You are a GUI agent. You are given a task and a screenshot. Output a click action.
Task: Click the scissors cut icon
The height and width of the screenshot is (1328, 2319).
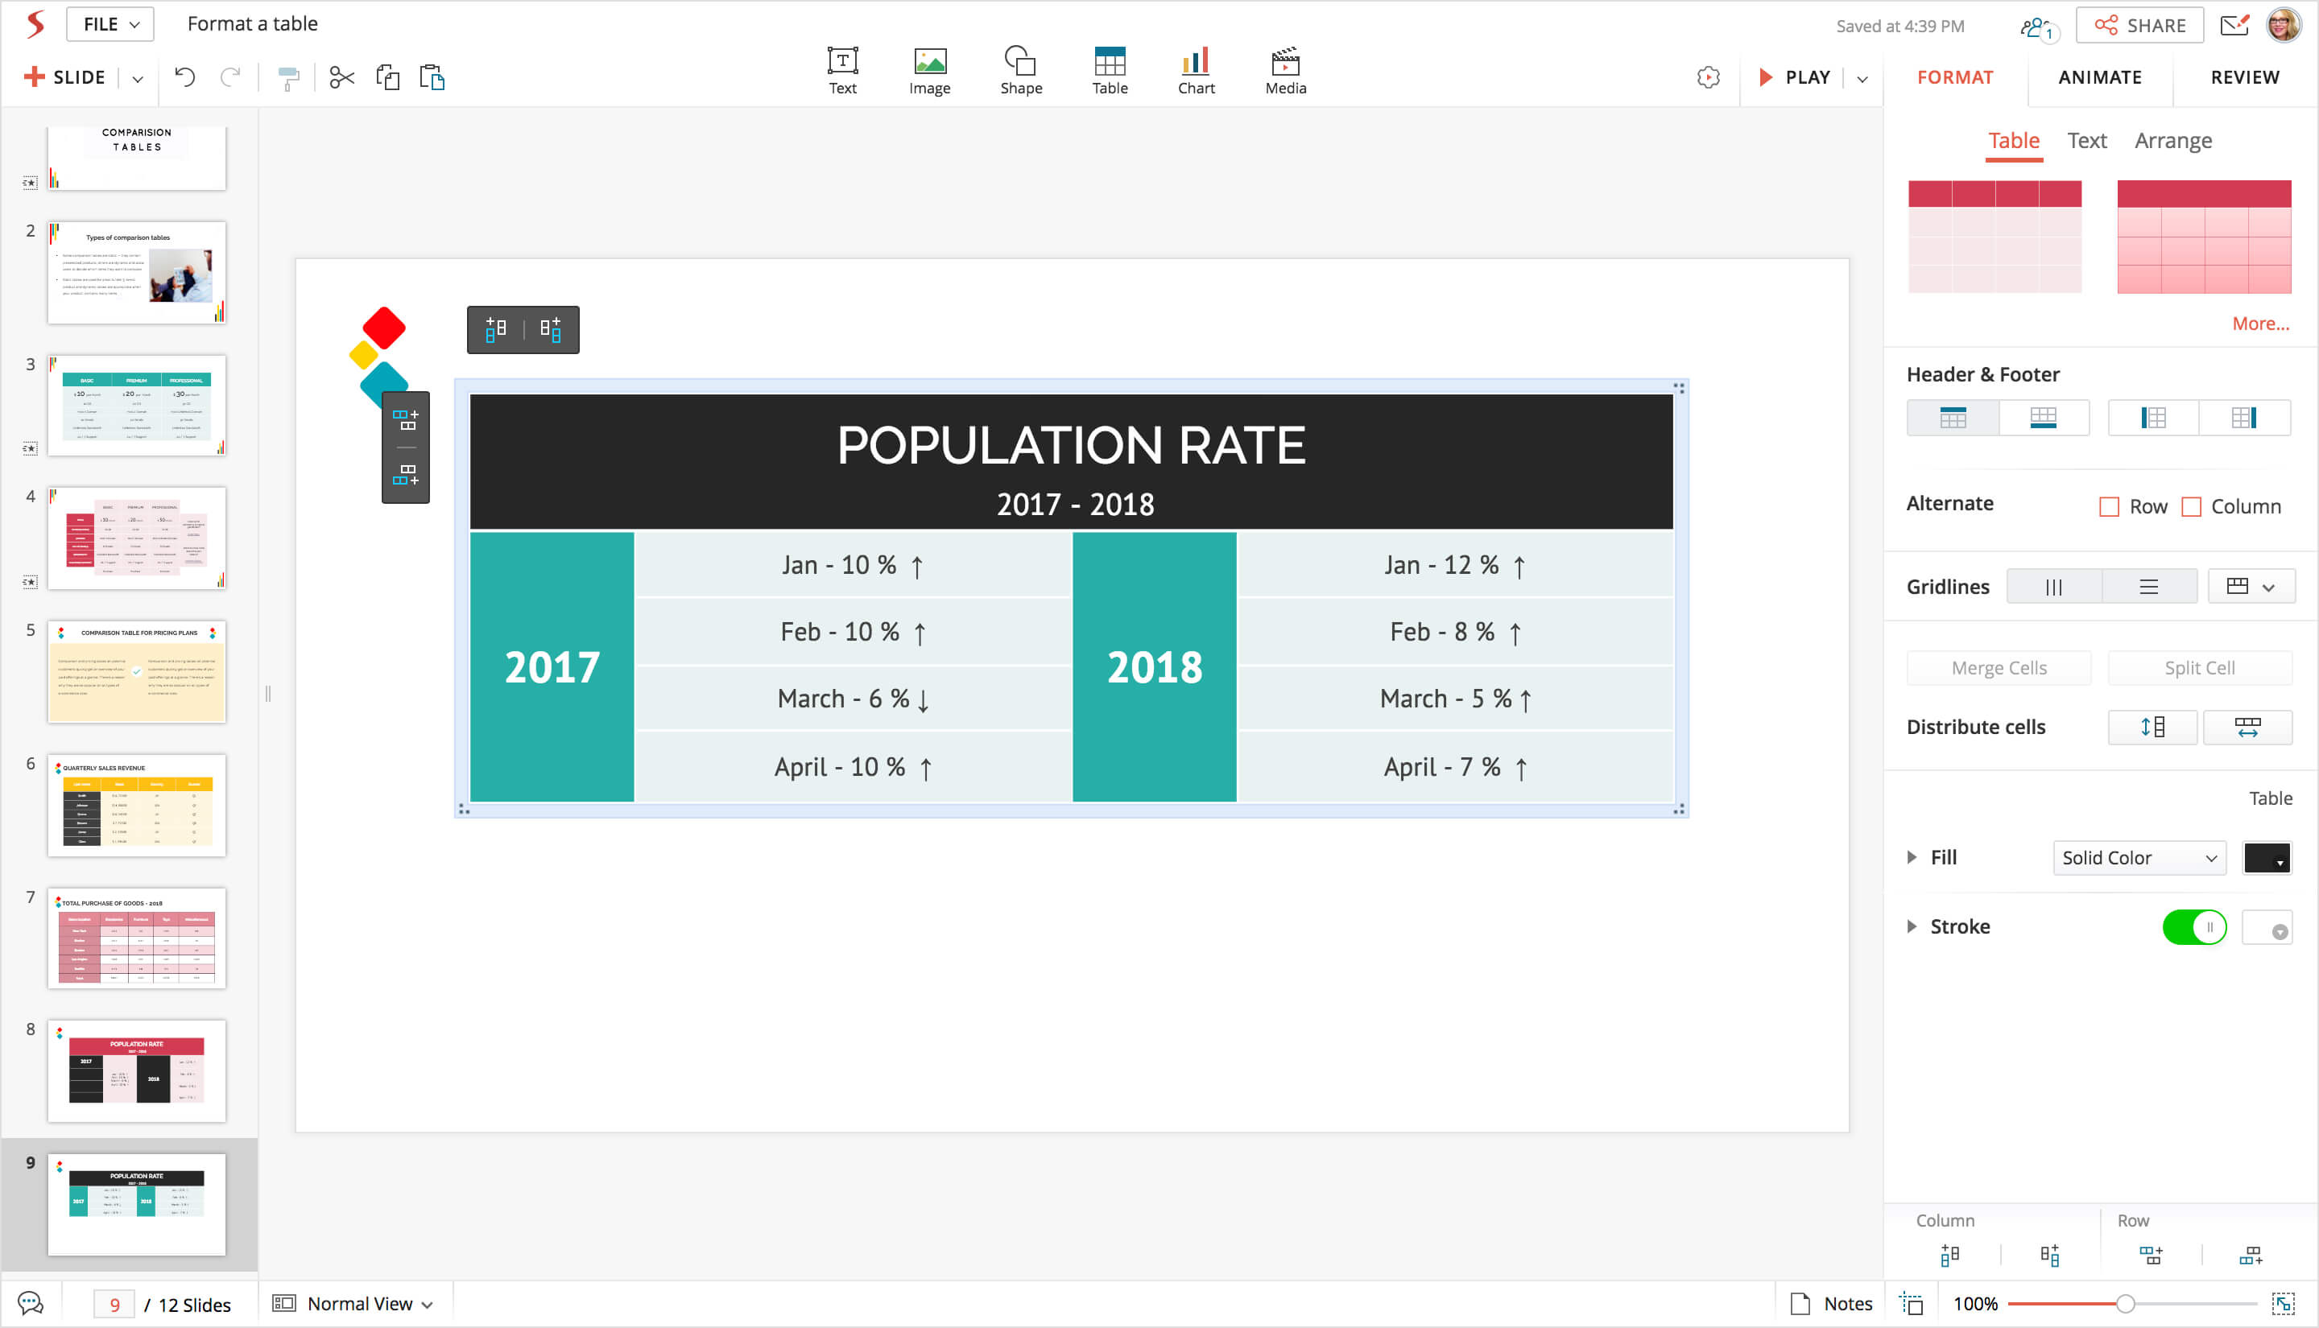[341, 77]
